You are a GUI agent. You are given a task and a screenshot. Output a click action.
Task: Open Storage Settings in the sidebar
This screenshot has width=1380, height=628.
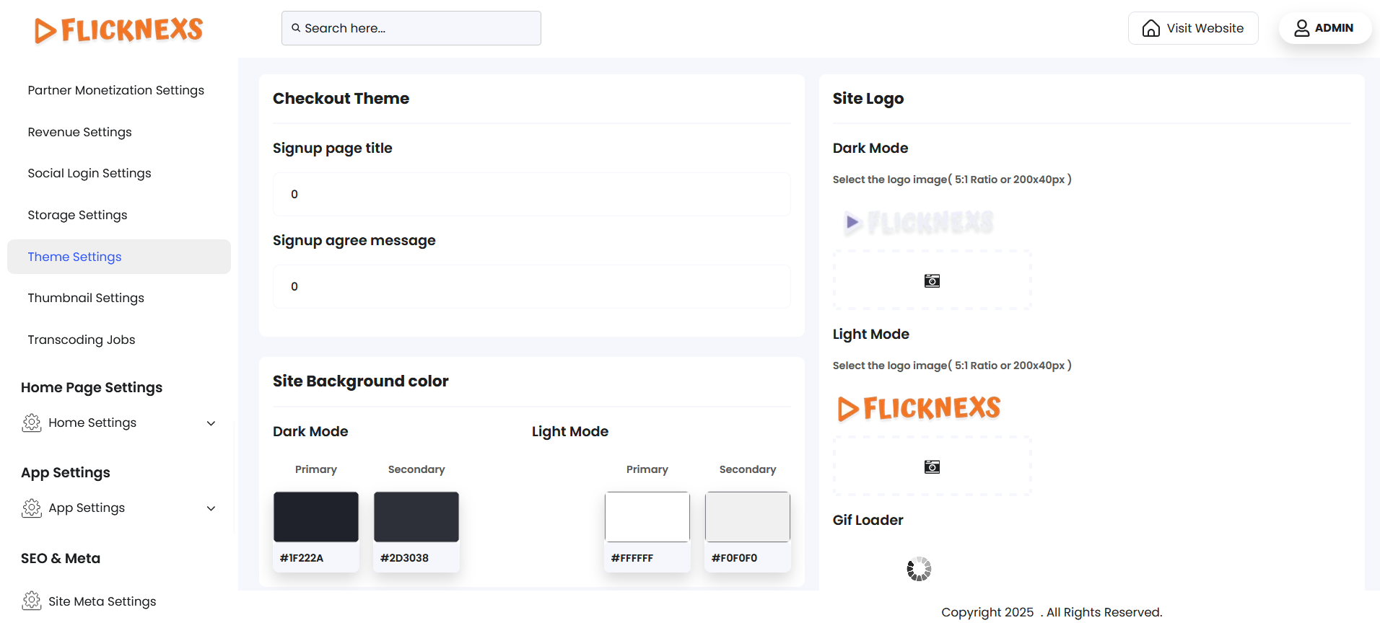tap(77, 215)
